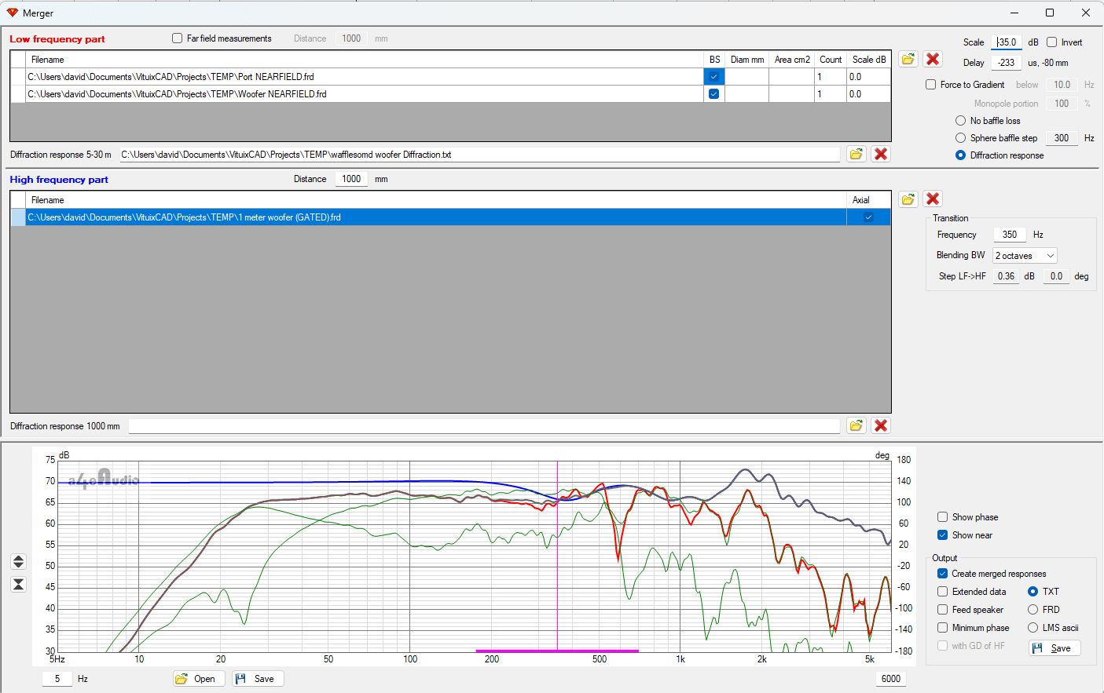The image size is (1104, 693).
Task: Edit chart minimum frequency field showing 5
Action: pyautogui.click(x=57, y=679)
